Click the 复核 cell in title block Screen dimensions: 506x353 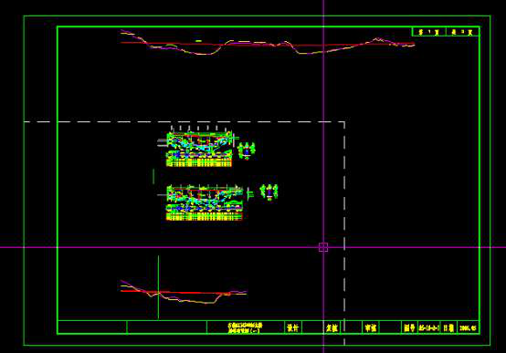332,327
